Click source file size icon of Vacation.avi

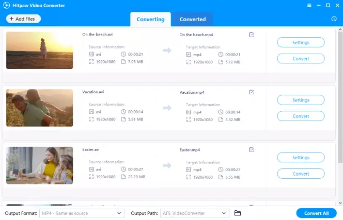[x=123, y=119]
